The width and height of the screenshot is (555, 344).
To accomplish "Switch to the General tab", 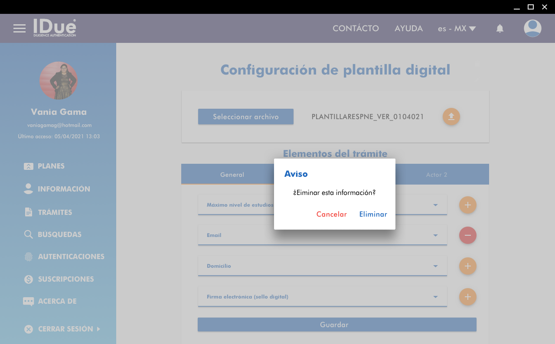I will (232, 175).
